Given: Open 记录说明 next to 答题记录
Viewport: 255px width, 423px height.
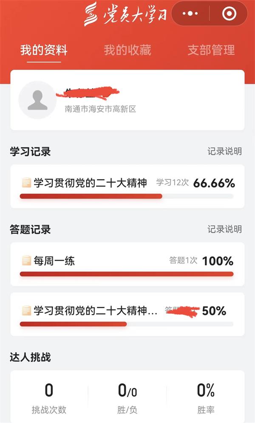Looking at the screenshot, I should coord(224,230).
